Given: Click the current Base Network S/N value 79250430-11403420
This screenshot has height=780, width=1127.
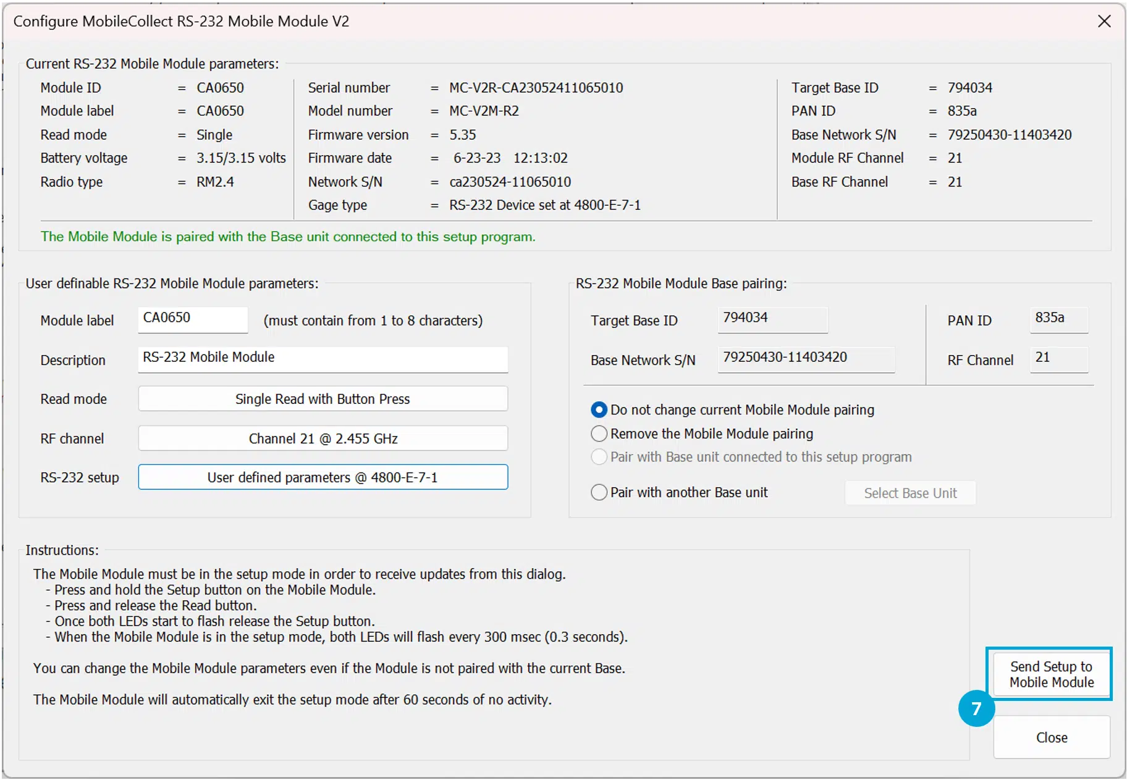Looking at the screenshot, I should click(1010, 135).
